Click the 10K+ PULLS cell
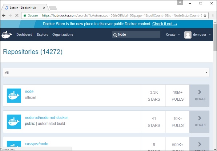Screen dimensions: 217x151 177,122
